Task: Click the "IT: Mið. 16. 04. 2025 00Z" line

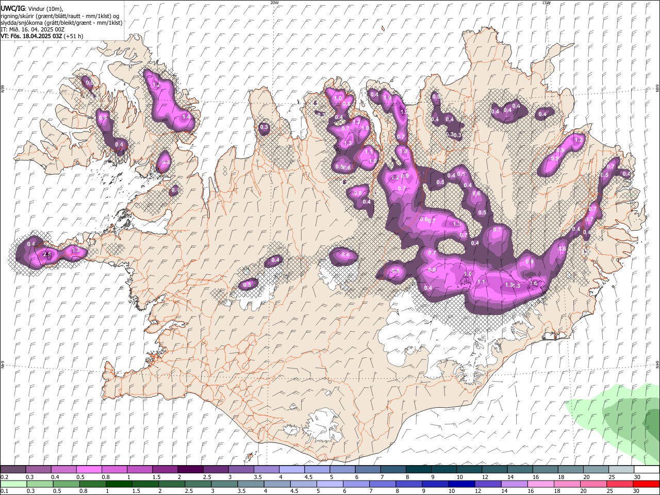Action: [x=32, y=29]
